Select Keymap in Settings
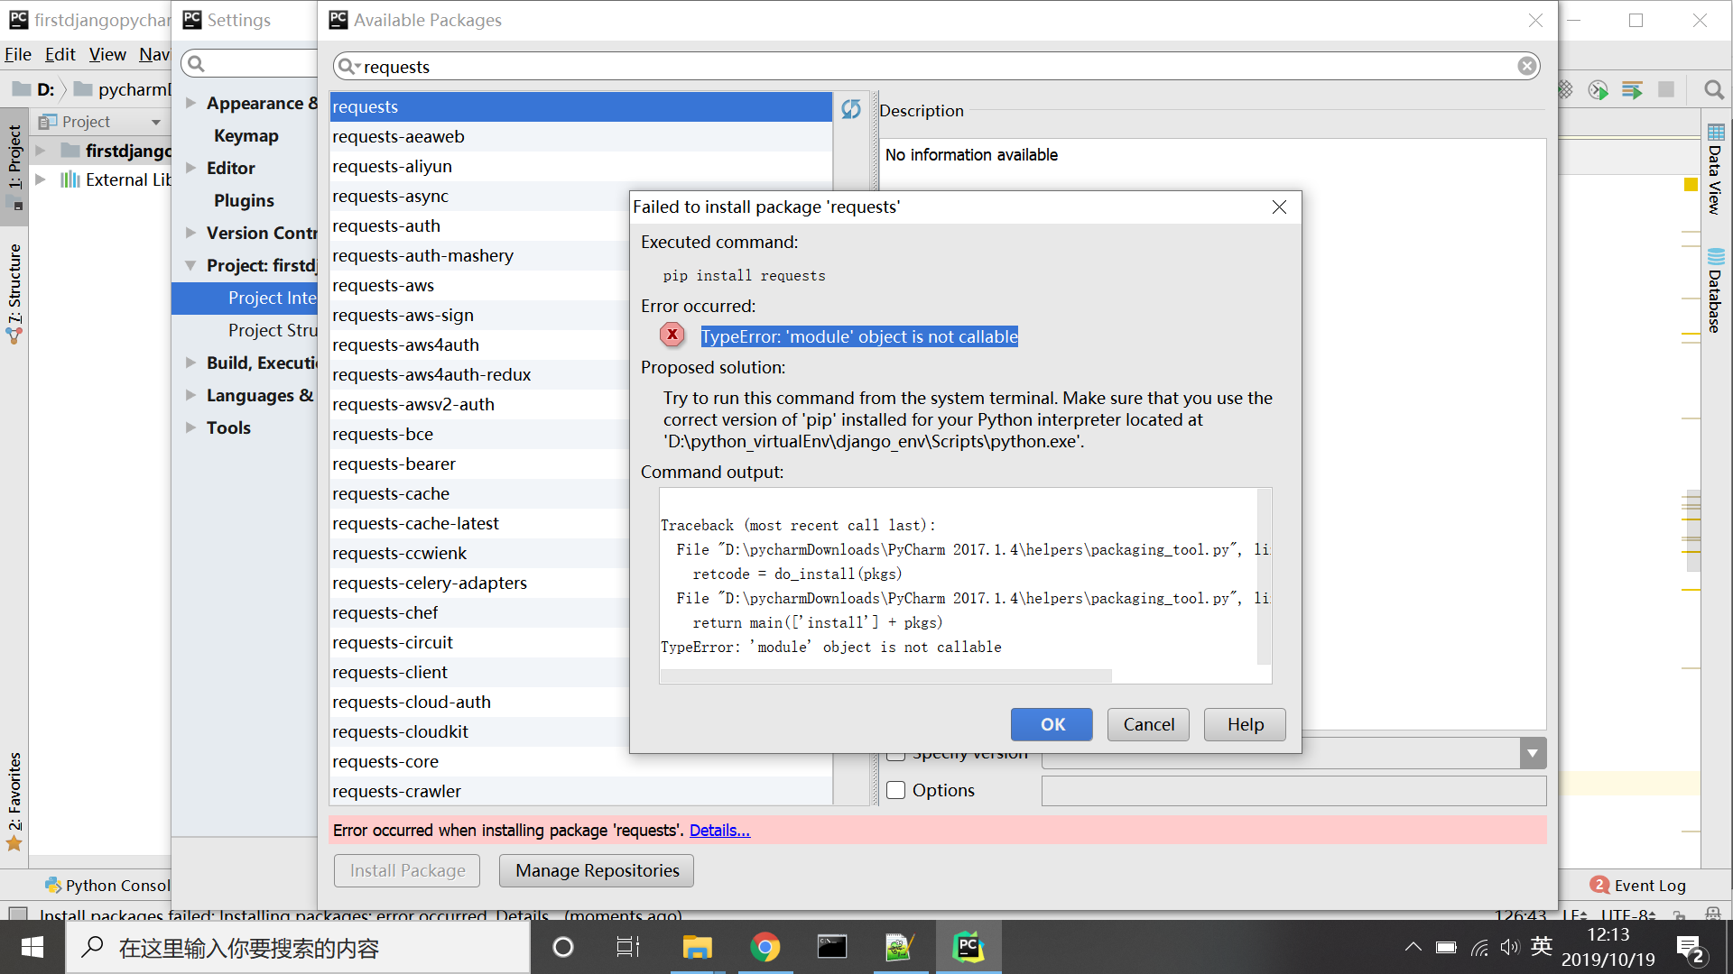 click(x=246, y=135)
